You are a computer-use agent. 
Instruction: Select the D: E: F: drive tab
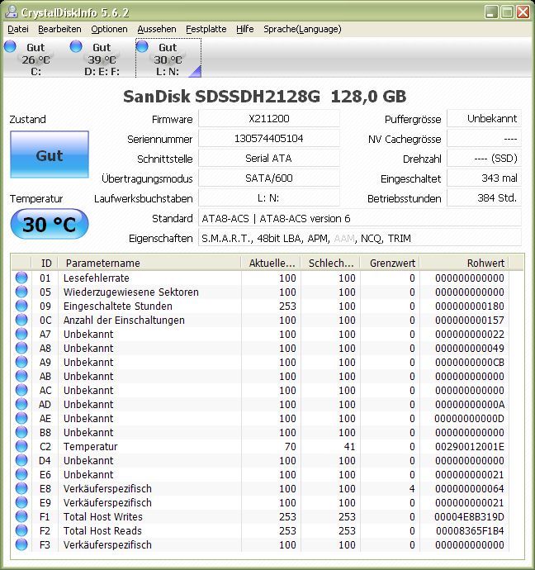tap(102, 59)
